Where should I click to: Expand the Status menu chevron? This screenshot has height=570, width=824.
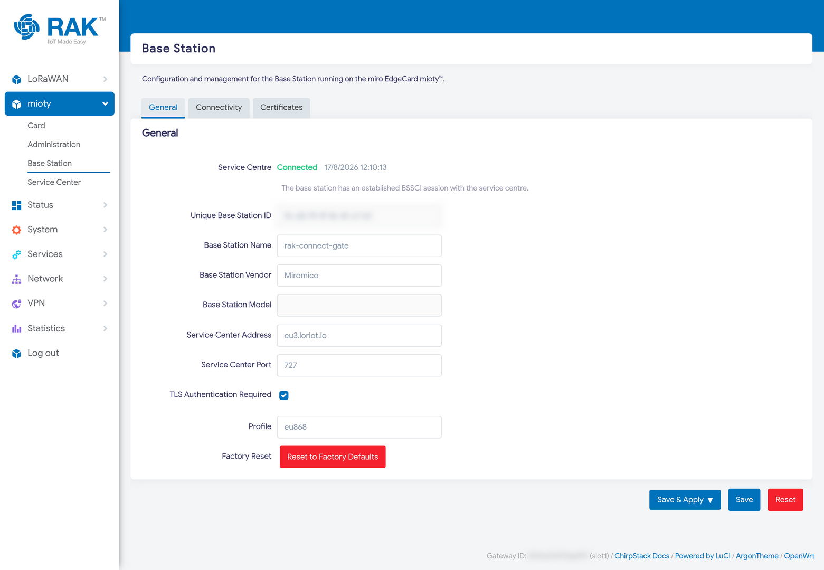(x=105, y=205)
